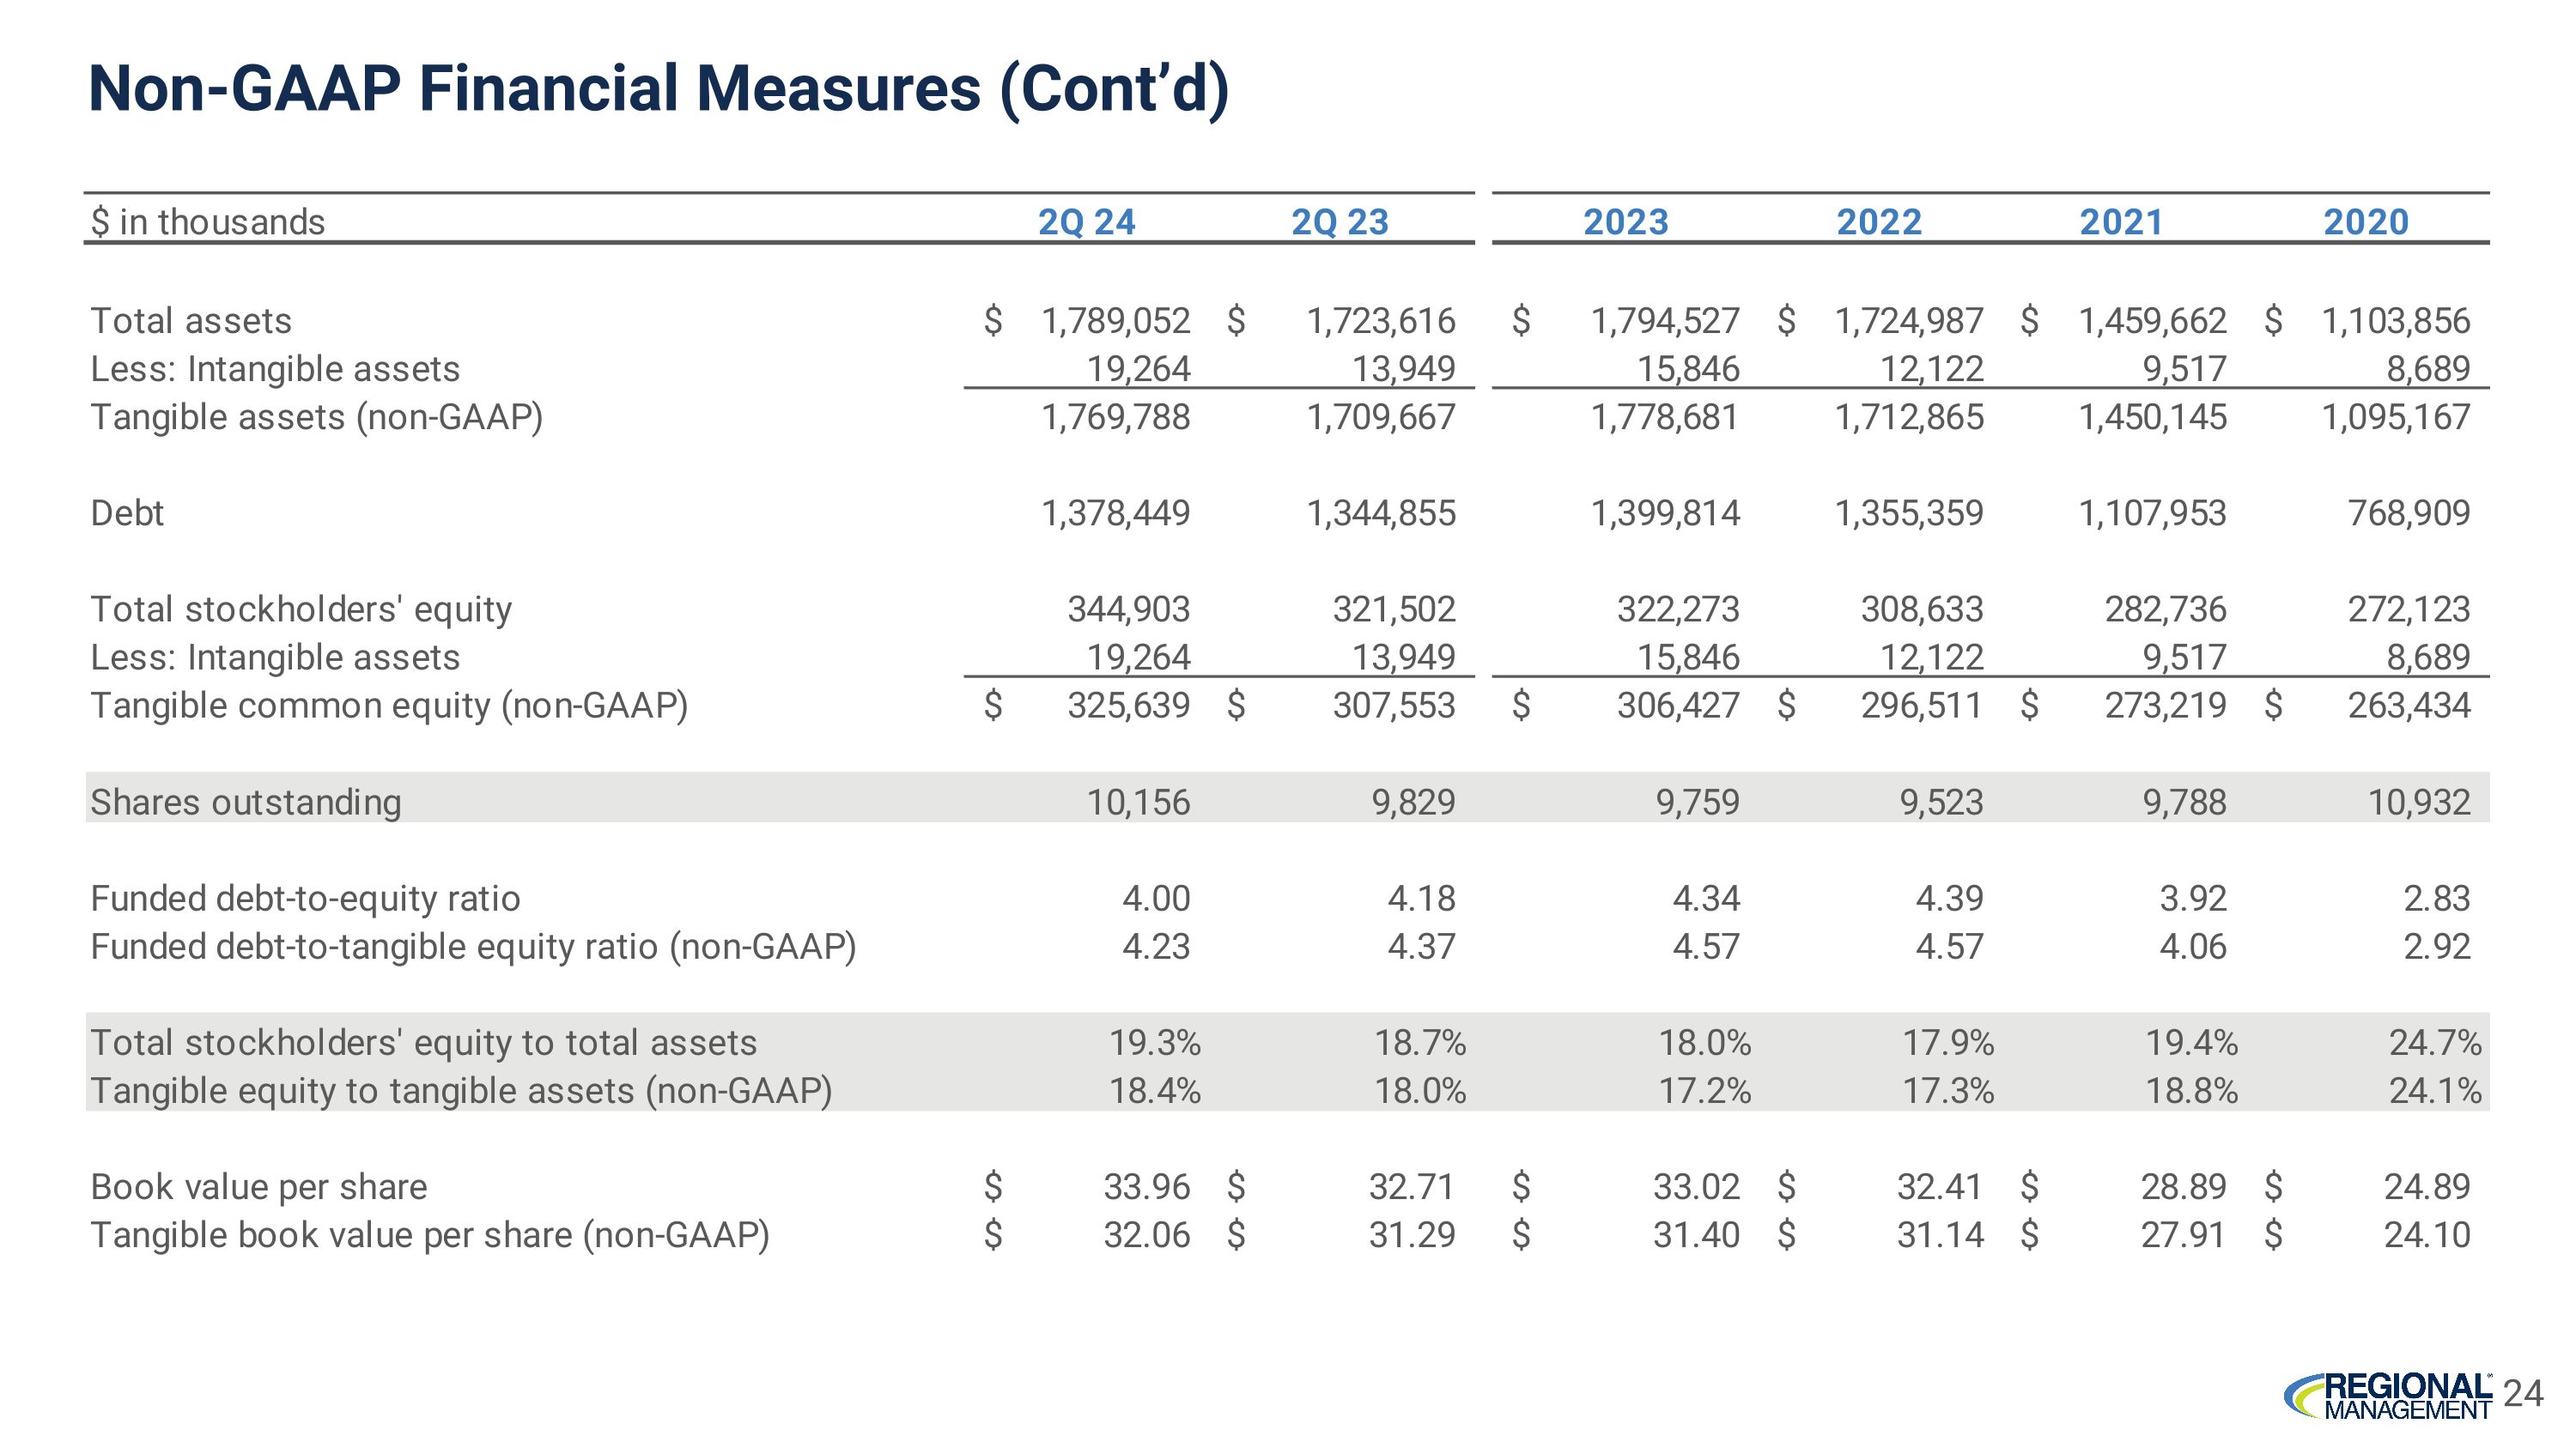Click the 2022 column header
Screen dimensions: 2576x1448
(x=1878, y=221)
